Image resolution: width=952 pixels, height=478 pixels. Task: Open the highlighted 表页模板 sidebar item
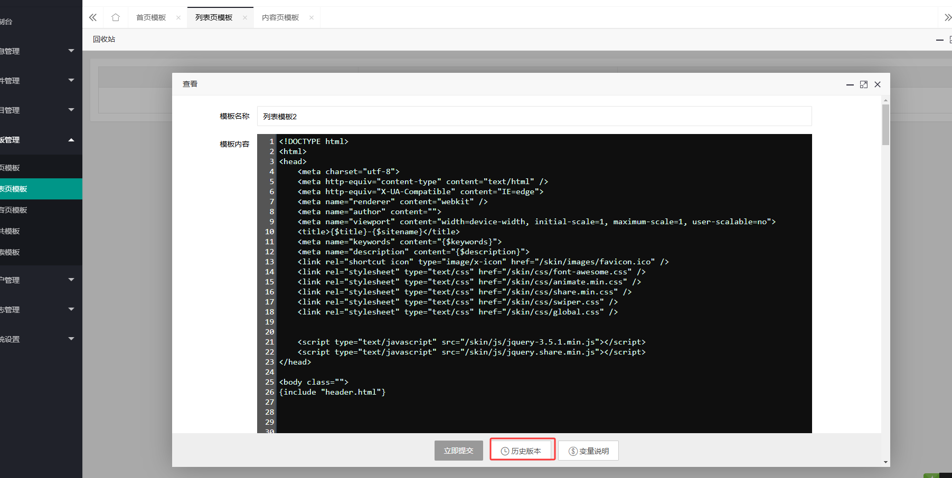pos(41,189)
